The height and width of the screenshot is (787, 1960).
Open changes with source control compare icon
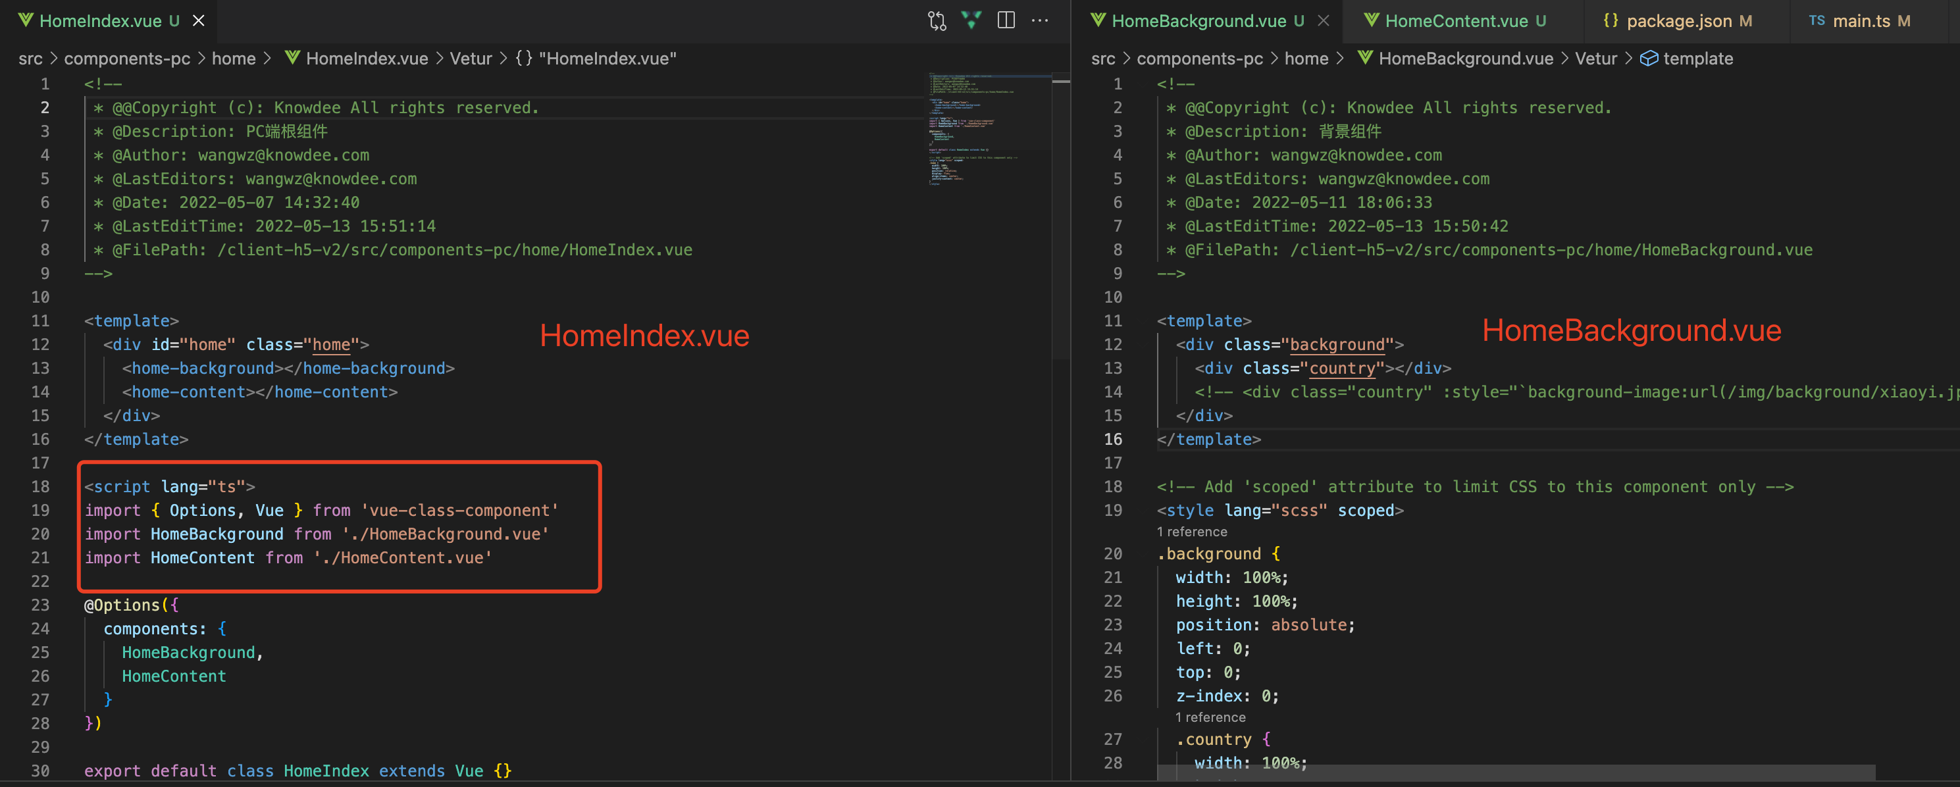click(x=937, y=20)
